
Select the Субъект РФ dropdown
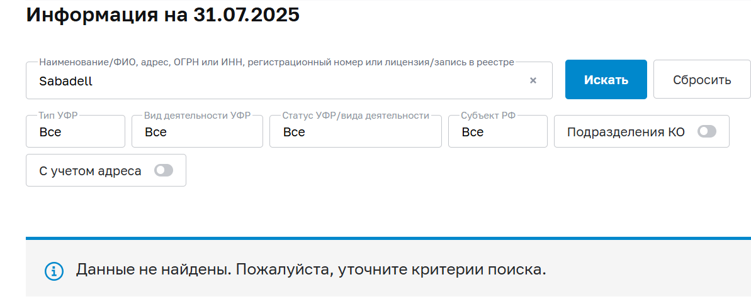[497, 131]
